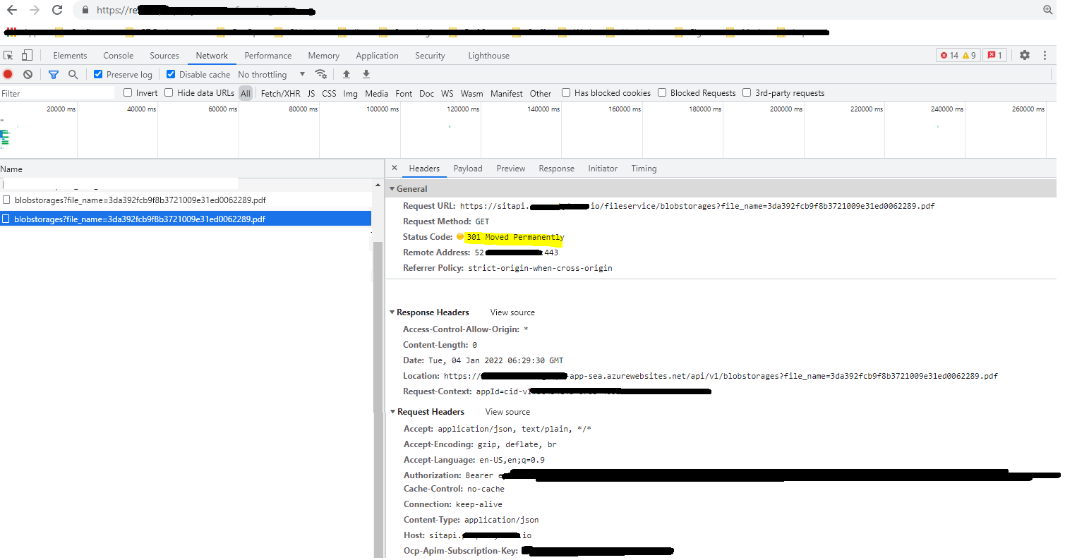Select the Network panel tab

point(212,55)
